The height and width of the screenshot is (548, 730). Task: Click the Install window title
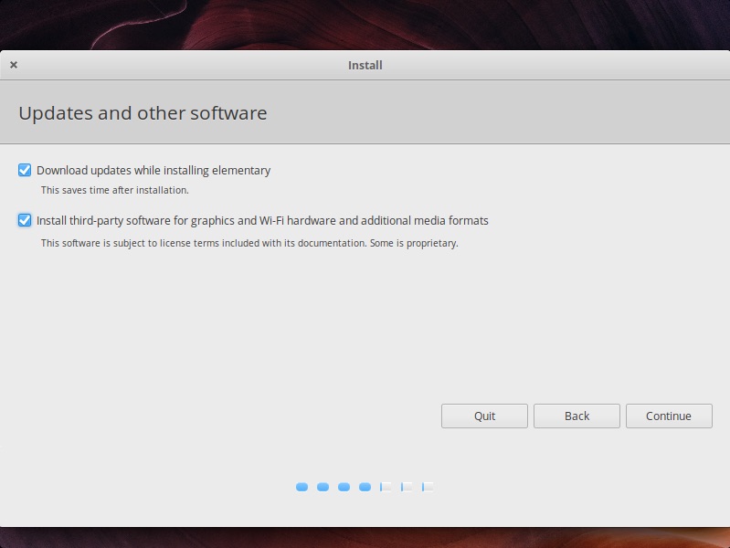pyautogui.click(x=365, y=65)
